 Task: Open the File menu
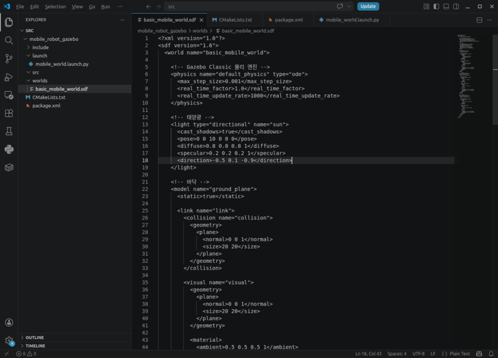coord(20,6)
